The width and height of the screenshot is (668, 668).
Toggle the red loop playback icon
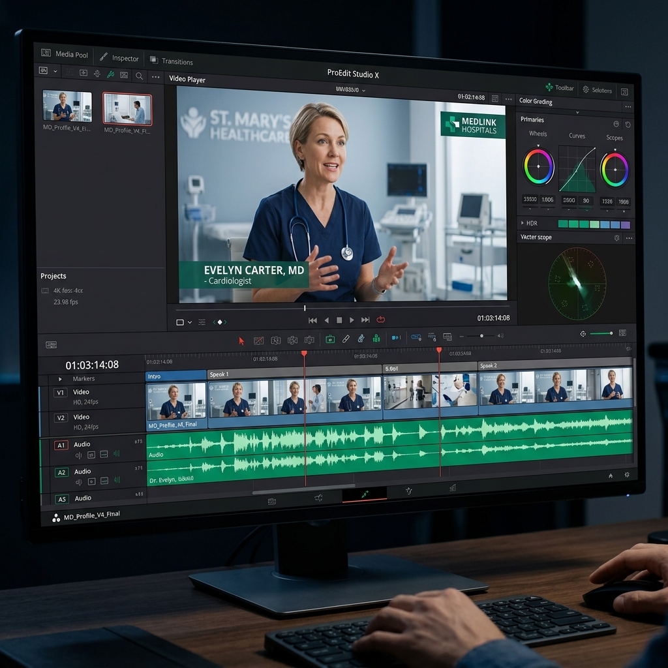(x=380, y=319)
